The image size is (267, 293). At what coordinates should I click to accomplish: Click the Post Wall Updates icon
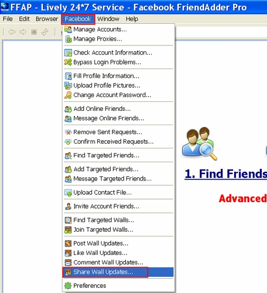(x=68, y=243)
